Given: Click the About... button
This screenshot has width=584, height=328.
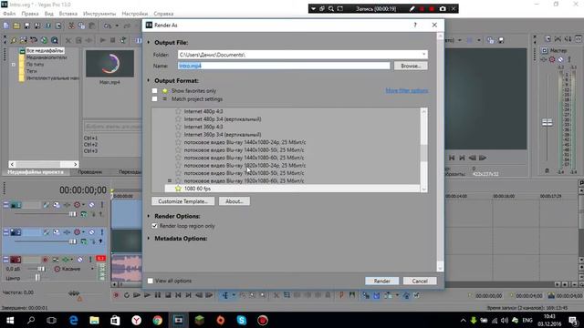Looking at the screenshot, I should tap(235, 201).
